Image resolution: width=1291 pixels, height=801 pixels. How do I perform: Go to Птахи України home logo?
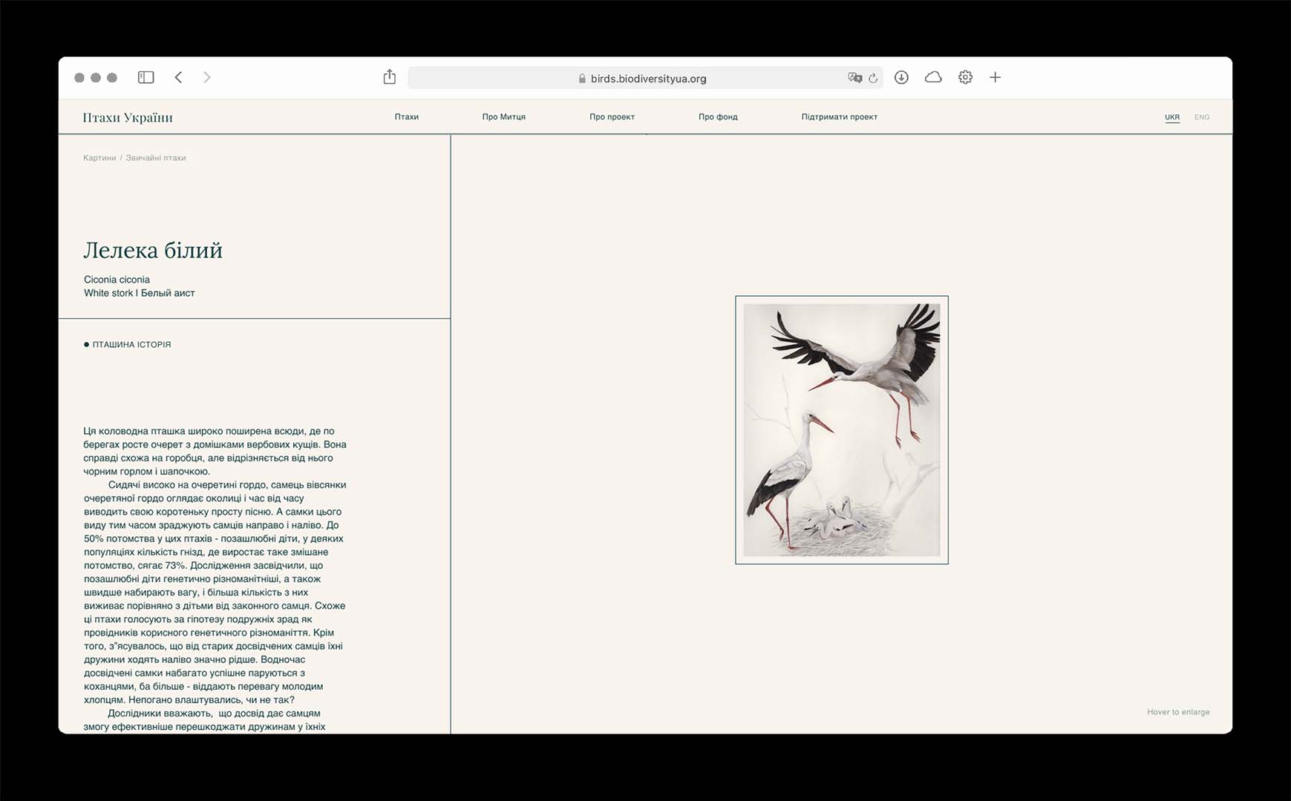coord(128,117)
